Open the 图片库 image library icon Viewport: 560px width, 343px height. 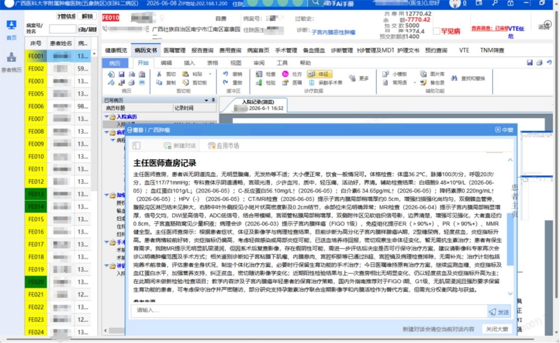click(x=423, y=74)
